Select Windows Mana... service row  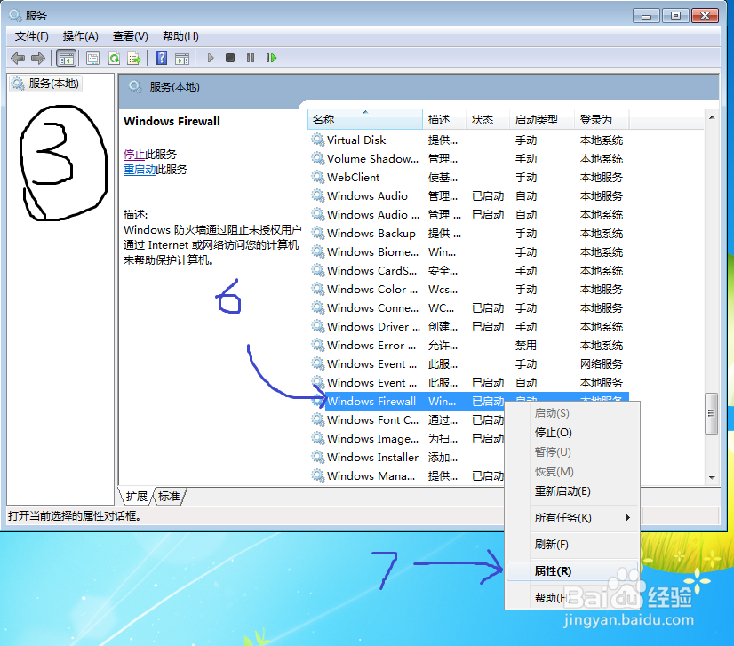407,475
